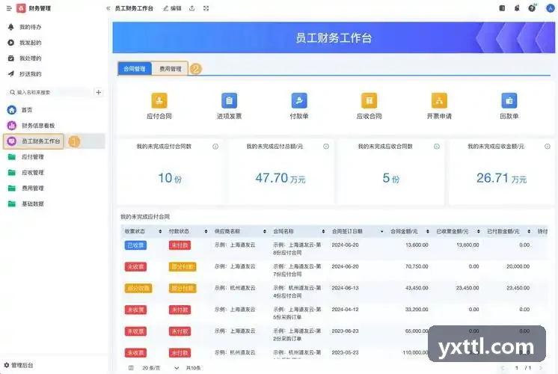Click the sidebar name search field
Screen dimensions: 558x374
tap(49, 92)
